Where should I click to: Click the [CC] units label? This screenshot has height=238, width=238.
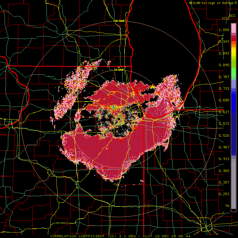(x=226, y=18)
